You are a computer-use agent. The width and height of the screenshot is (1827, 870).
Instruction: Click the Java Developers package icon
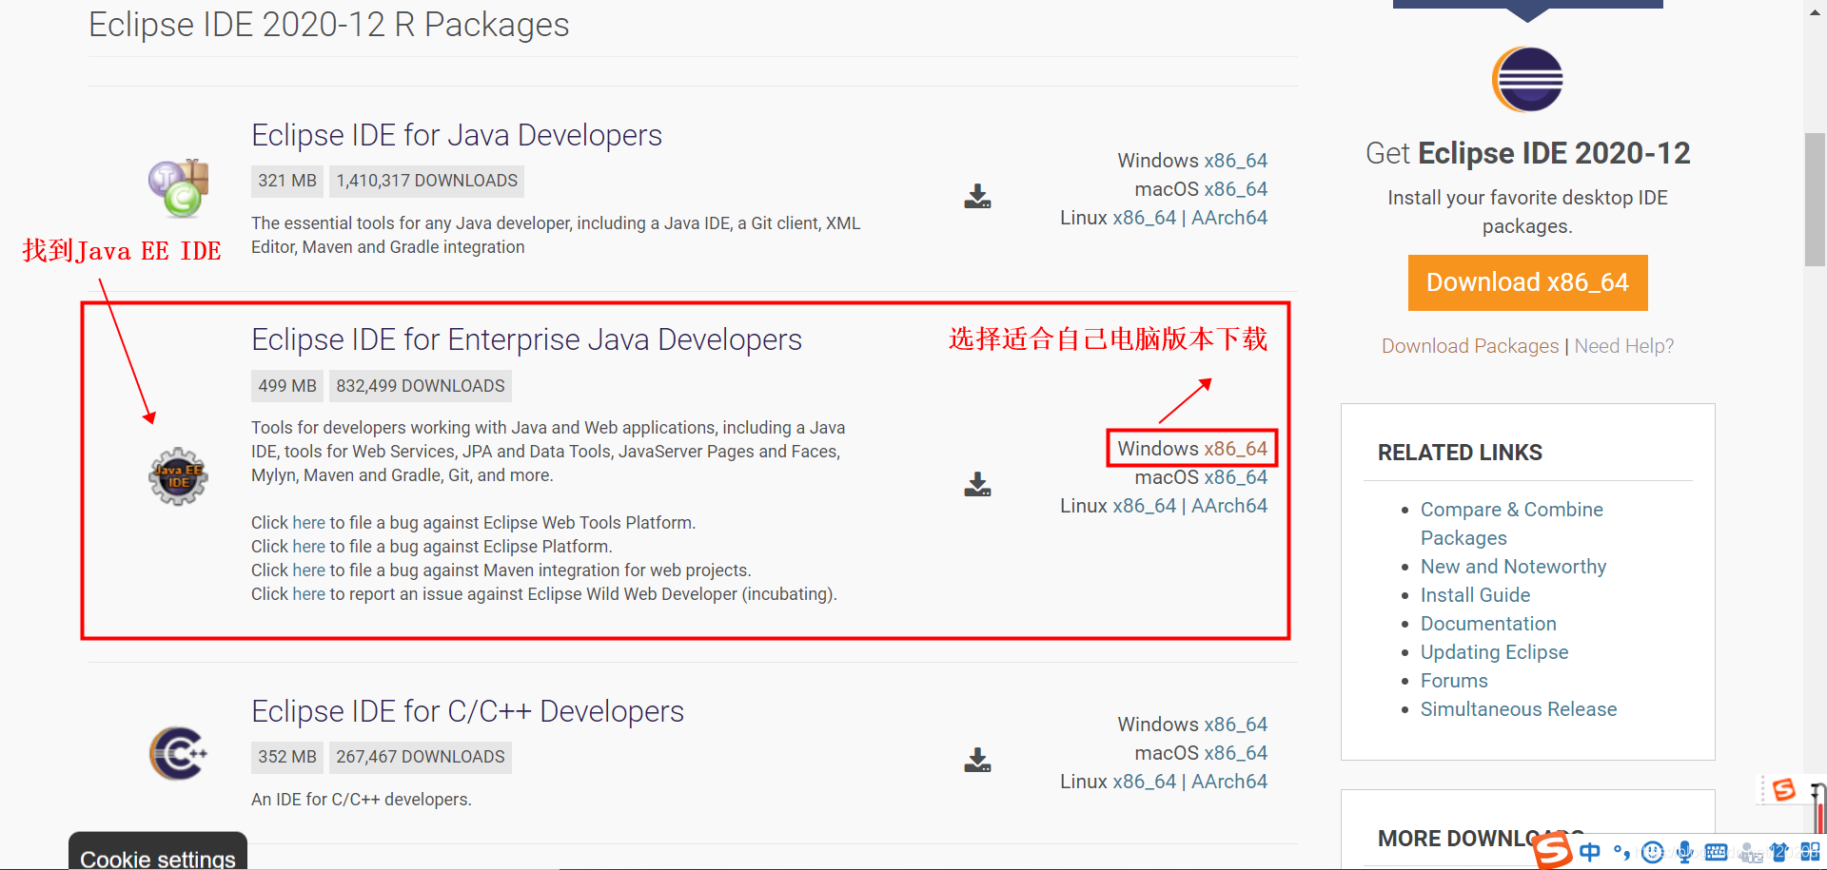pyautogui.click(x=178, y=188)
